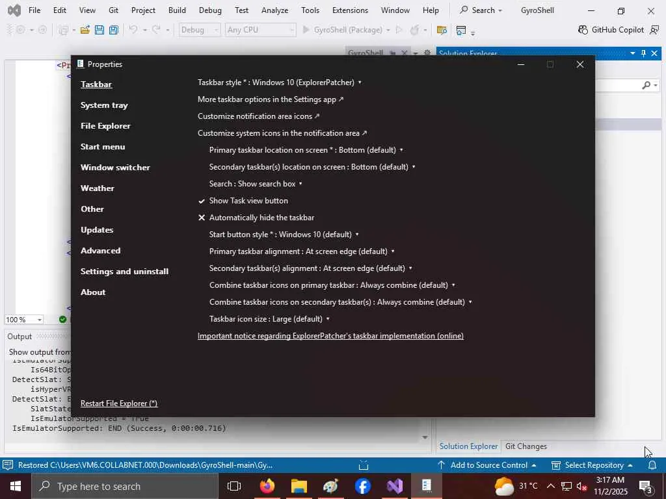Click the Open File toolbar icon

85,30
